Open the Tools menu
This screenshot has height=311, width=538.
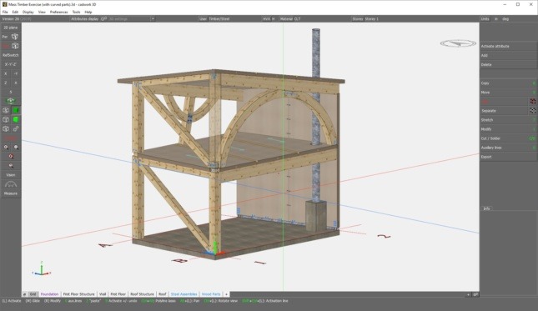pos(76,12)
